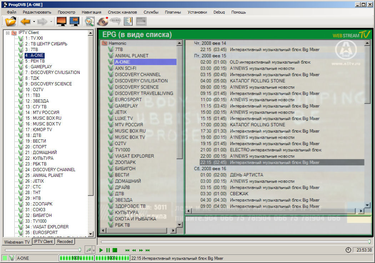The width and height of the screenshot is (375, 263).
Task: Select the Harmonic folder in EPG list
Action: 117,43
